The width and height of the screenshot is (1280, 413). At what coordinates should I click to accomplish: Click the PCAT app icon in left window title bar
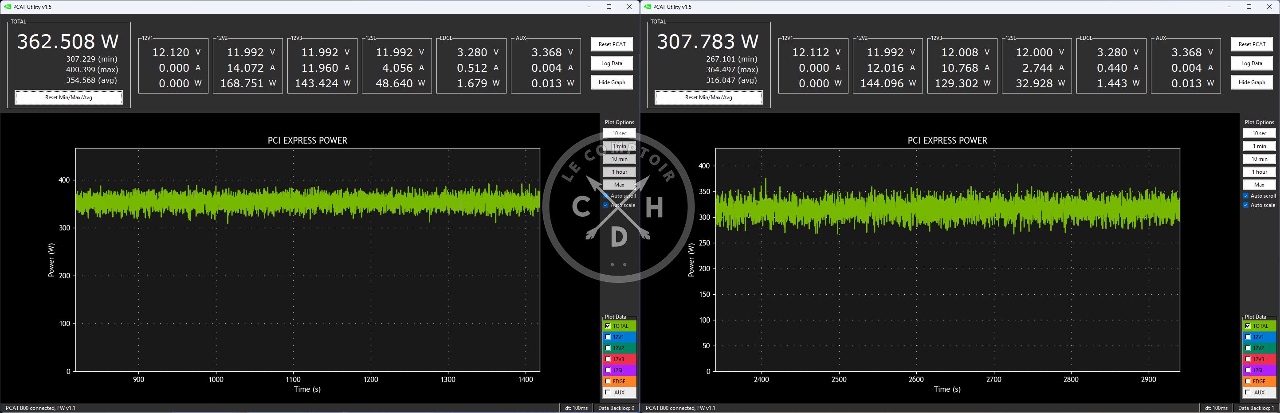tap(8, 7)
